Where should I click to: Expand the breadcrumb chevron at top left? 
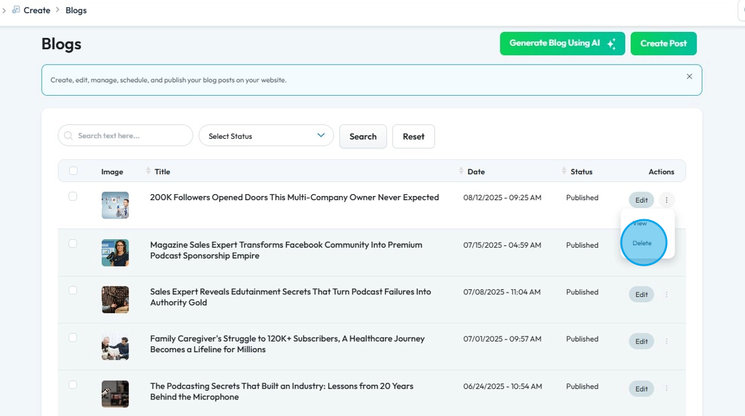point(4,10)
